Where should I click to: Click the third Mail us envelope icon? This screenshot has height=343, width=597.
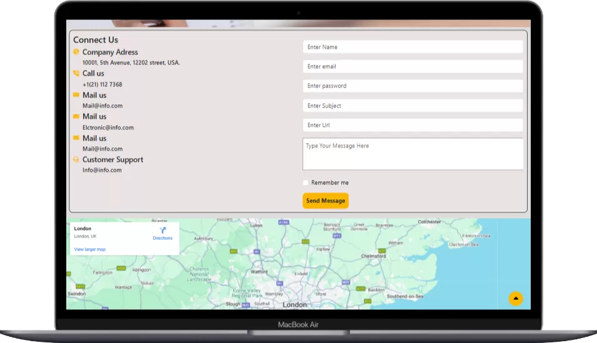(x=76, y=138)
